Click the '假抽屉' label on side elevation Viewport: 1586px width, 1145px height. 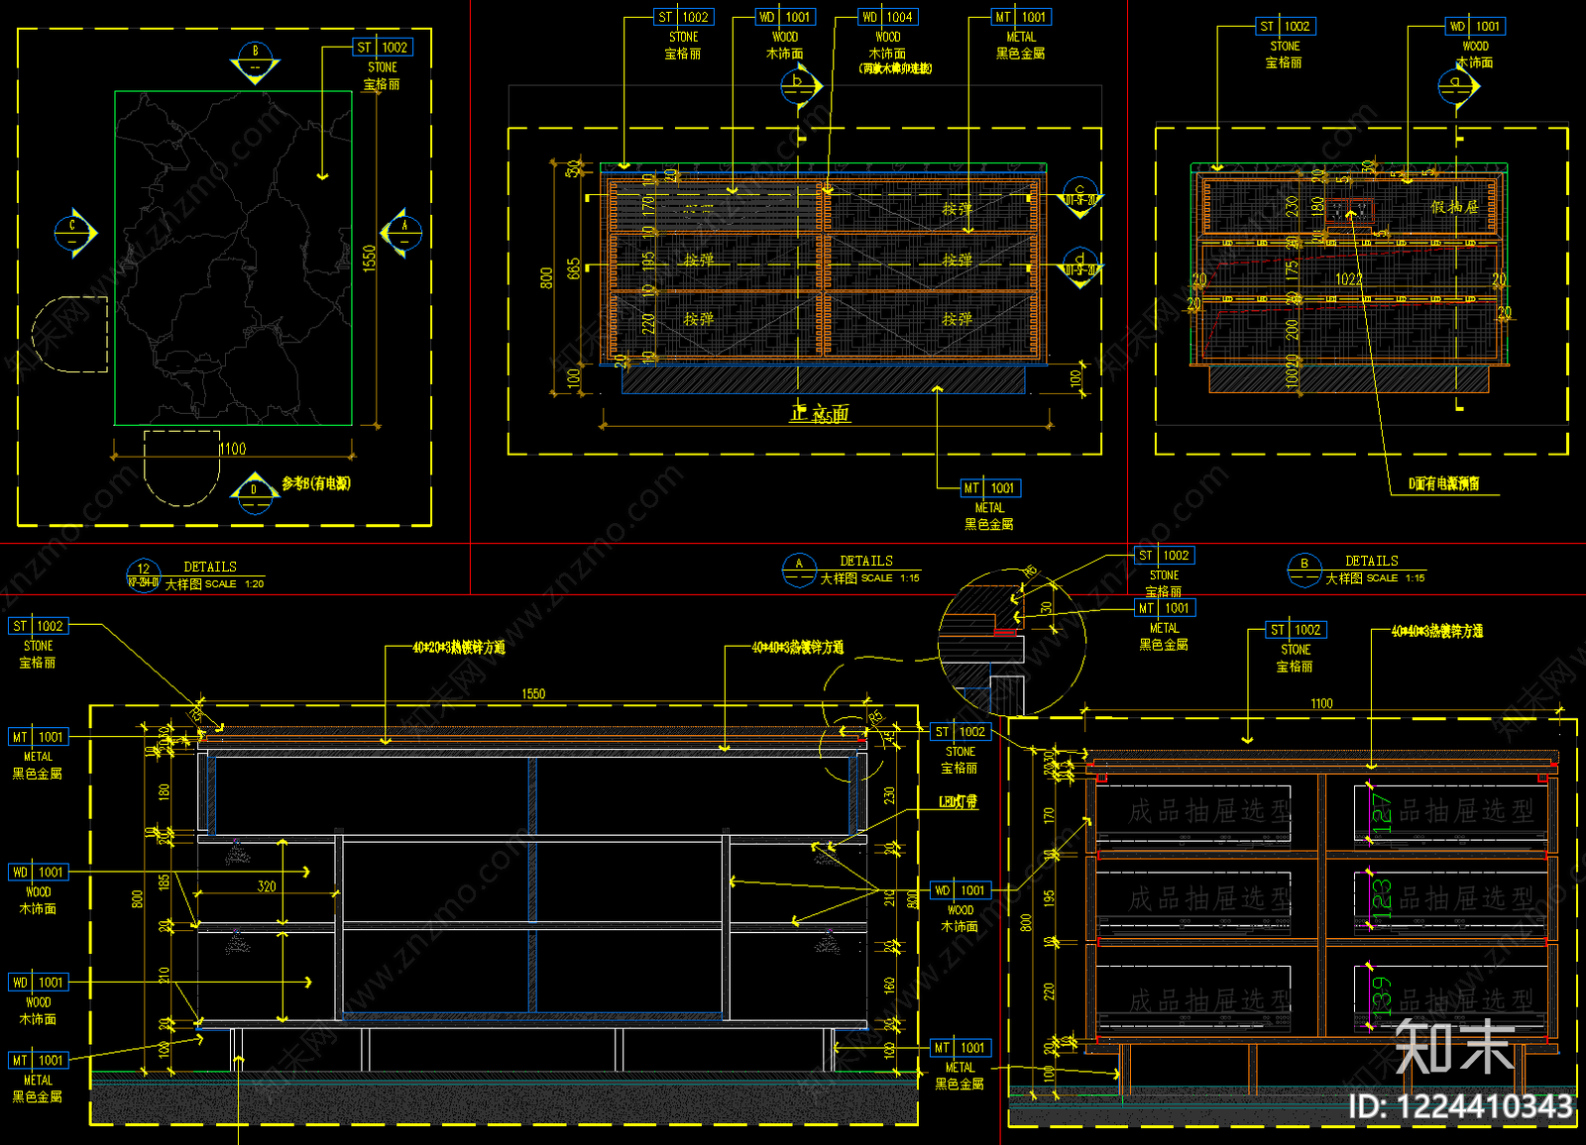1454,207
